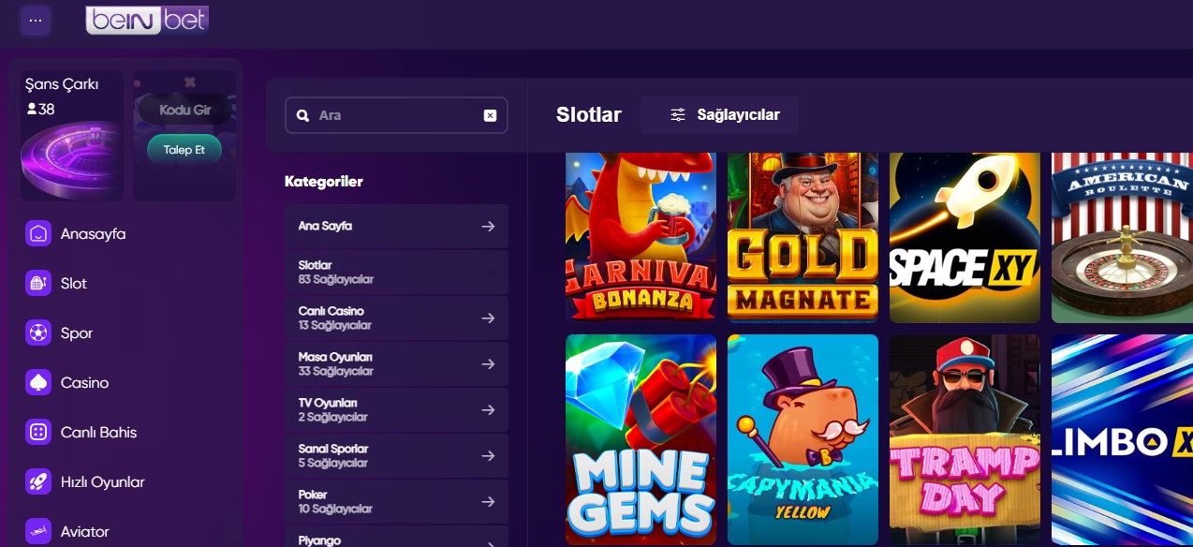This screenshot has height=547, width=1193.
Task: Open the three-dot menu at top left
Action: click(36, 20)
